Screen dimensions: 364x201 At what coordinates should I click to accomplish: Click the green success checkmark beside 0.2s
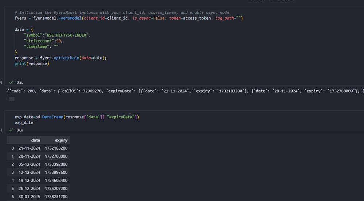click(x=11, y=82)
